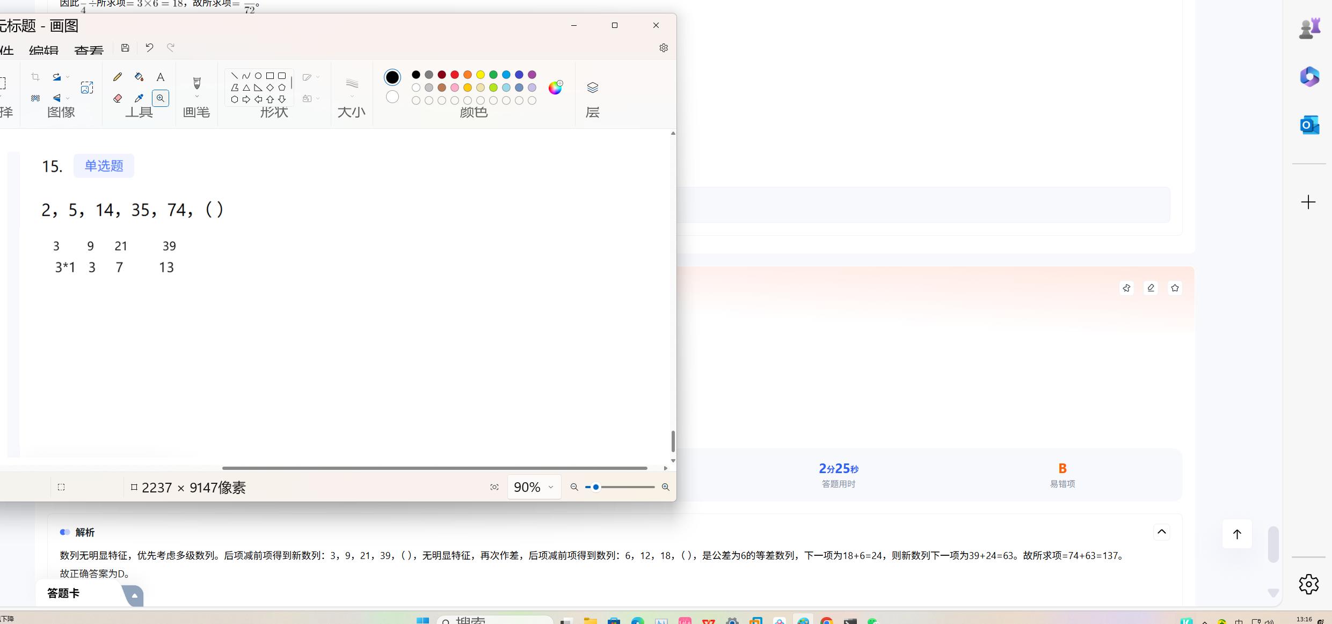Expand the rotate options dropdown

[x=68, y=77]
